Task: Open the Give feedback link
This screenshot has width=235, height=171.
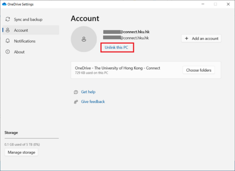Action: click(x=93, y=102)
